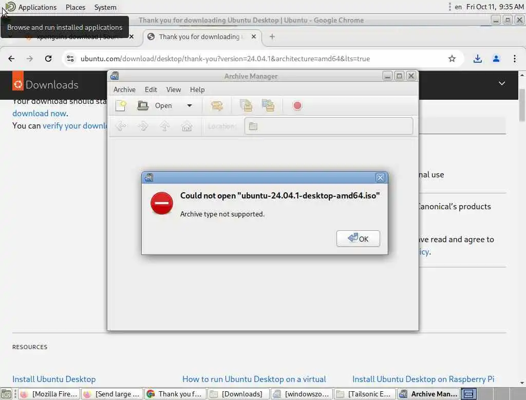The height and width of the screenshot is (400, 526).
Task: Click the site information icon in address bar
Action: point(70,59)
